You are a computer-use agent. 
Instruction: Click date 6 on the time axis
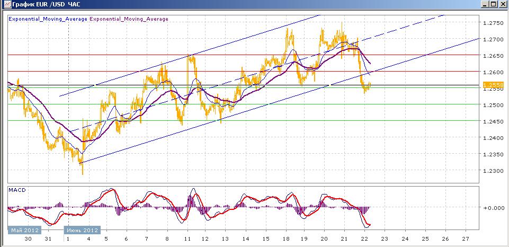tap(126, 239)
